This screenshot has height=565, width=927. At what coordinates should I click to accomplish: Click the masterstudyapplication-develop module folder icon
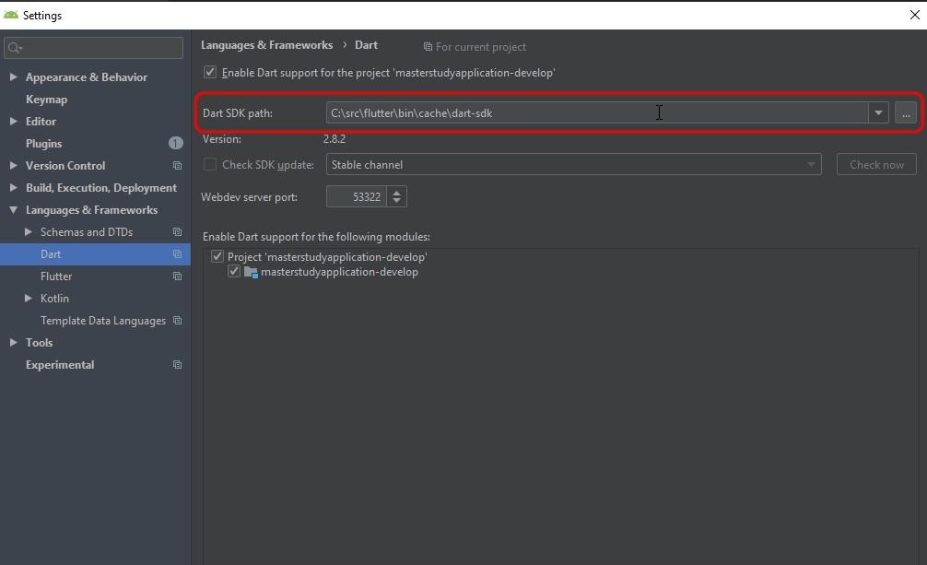pos(251,272)
